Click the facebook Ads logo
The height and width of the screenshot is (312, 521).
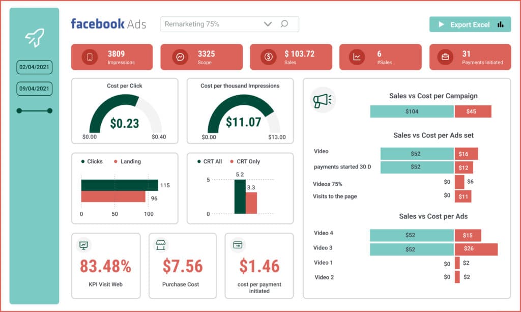(108, 24)
